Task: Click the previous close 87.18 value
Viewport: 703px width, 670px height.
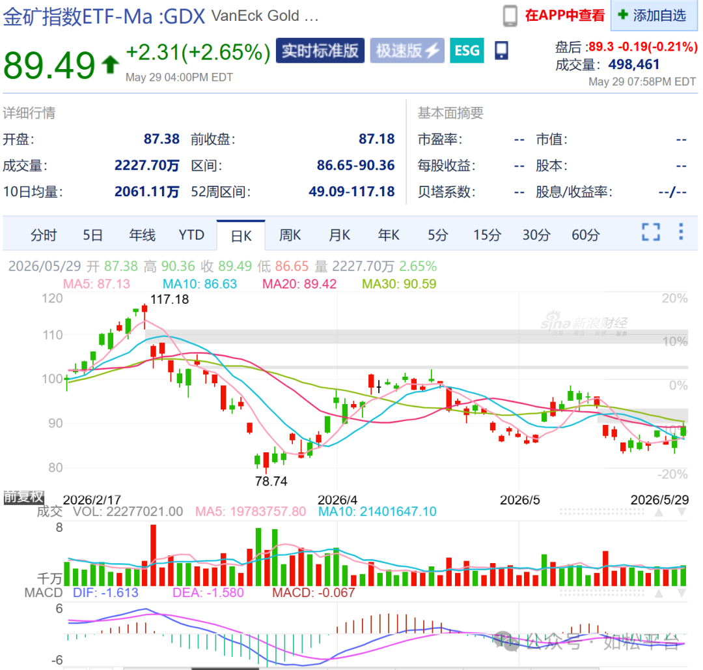Action: coord(377,139)
